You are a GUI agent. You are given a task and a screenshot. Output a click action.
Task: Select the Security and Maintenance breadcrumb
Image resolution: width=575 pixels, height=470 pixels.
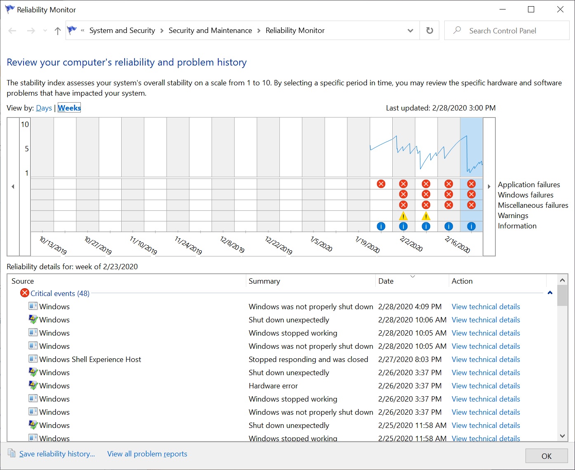click(210, 31)
